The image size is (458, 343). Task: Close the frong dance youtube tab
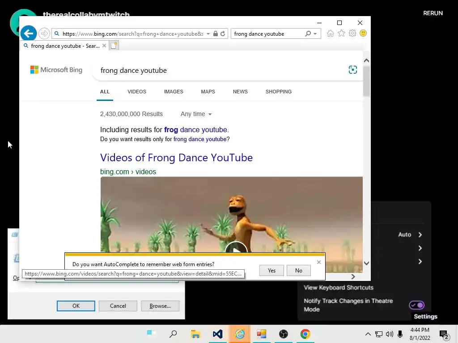104,46
